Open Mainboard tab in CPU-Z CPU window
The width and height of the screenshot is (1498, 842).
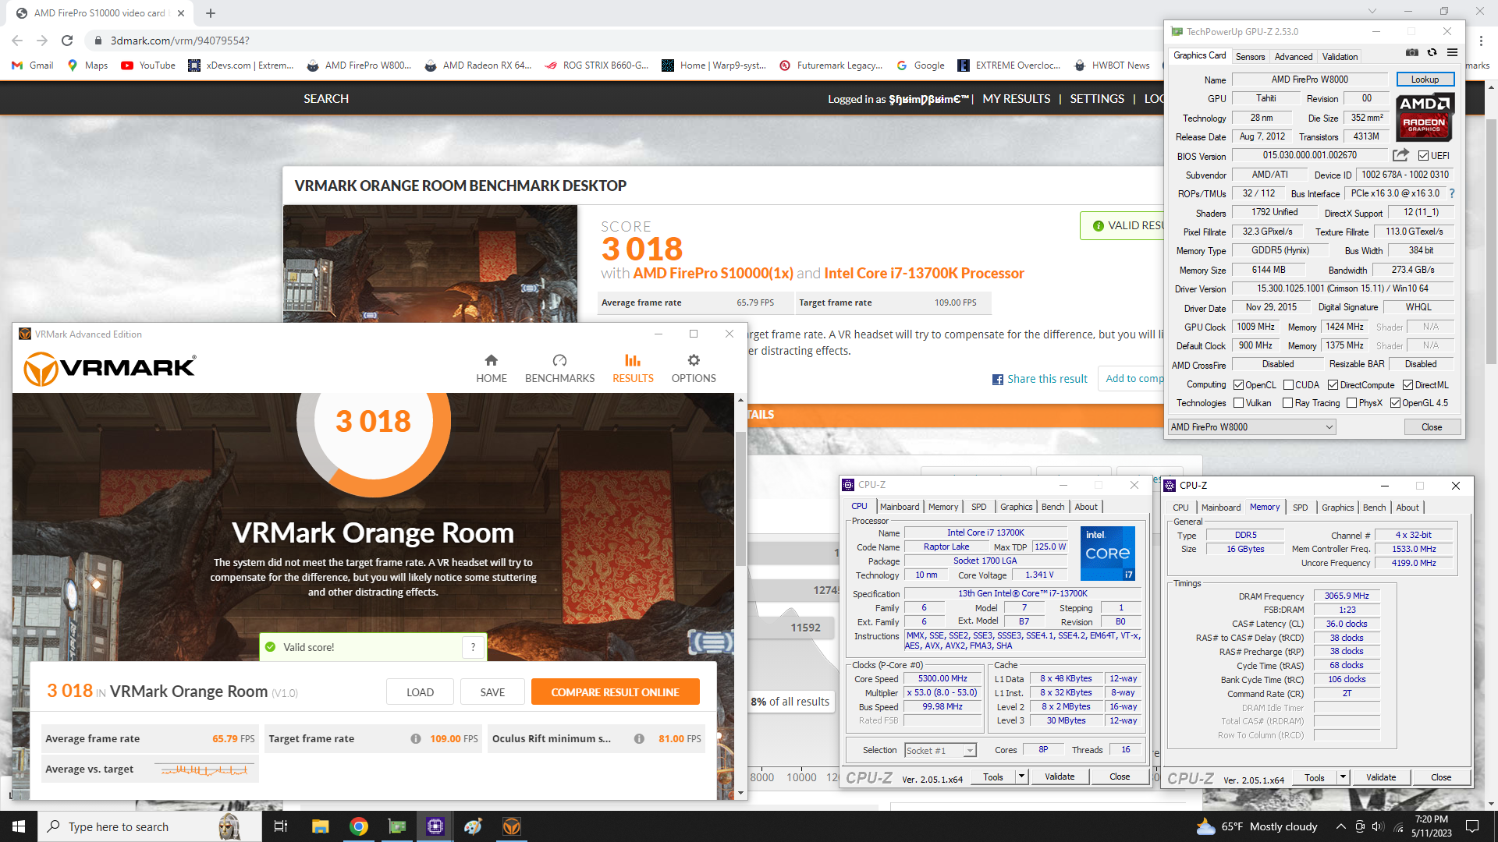click(900, 507)
